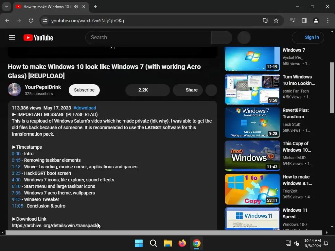Click the 'Revert8Plus: Transform...' video title
Screen dimensions: 335x251
click(x=295, y=113)
